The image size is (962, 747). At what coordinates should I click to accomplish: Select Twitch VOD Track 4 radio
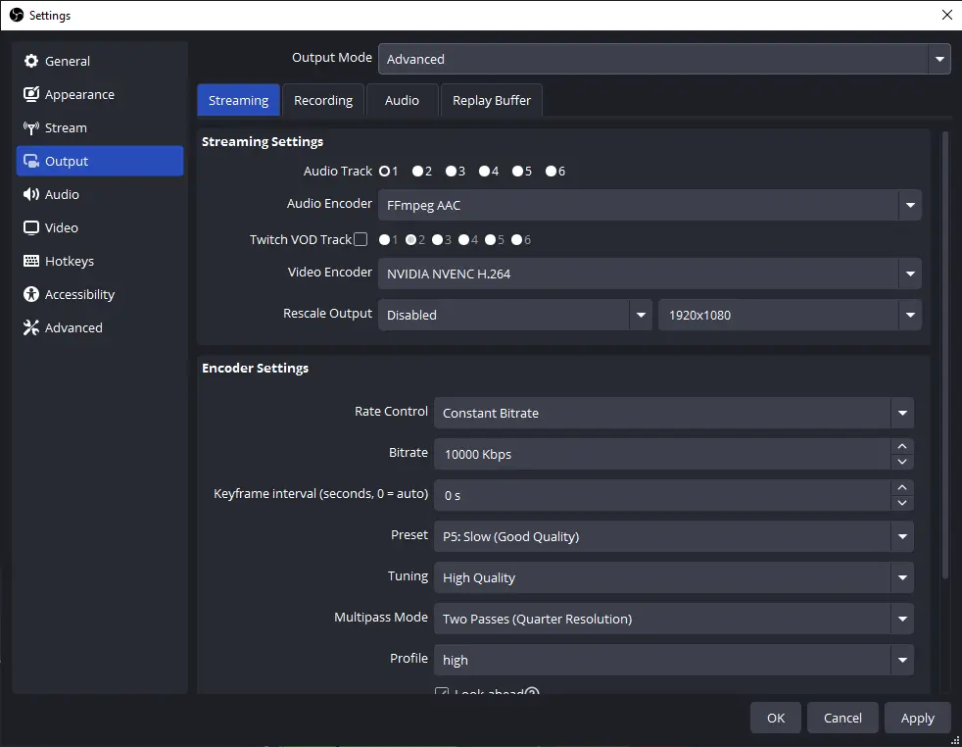click(x=463, y=239)
